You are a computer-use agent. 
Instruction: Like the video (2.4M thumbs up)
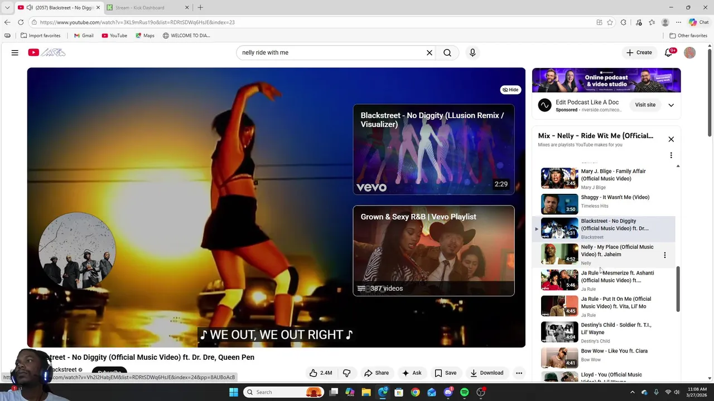pyautogui.click(x=321, y=373)
